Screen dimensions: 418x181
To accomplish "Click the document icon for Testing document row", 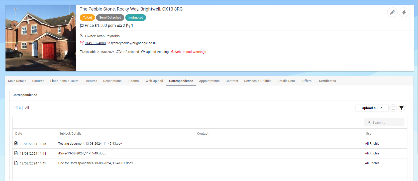I will coord(16,143).
